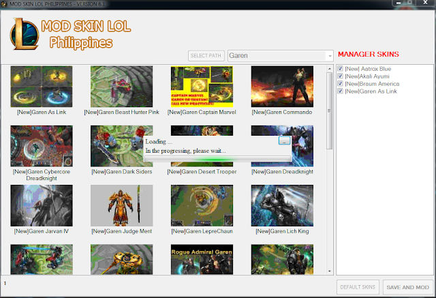Image resolution: width=436 pixels, height=298 pixels.
Task: Click the DEFAULT SKINS button
Action: (358, 287)
